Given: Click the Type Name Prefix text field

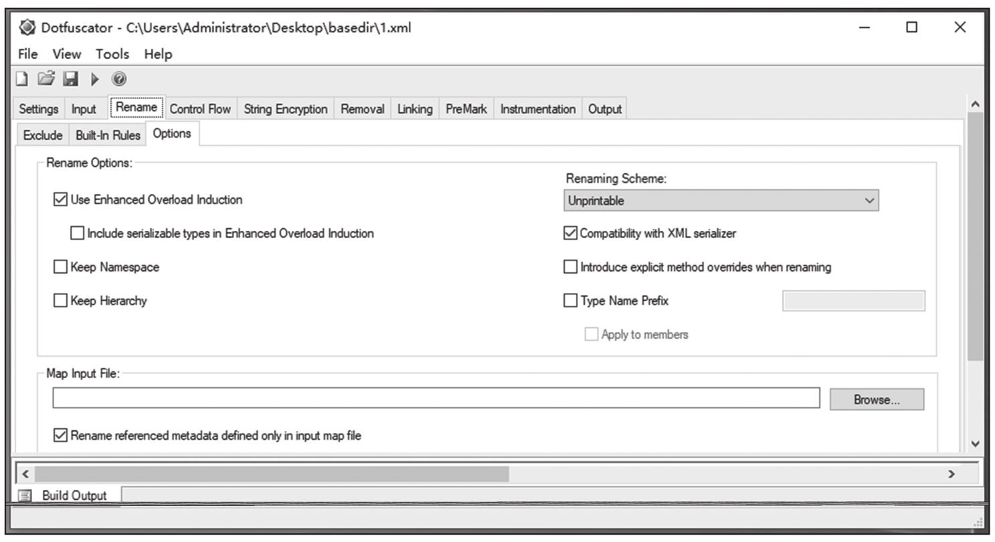Looking at the screenshot, I should 854,300.
